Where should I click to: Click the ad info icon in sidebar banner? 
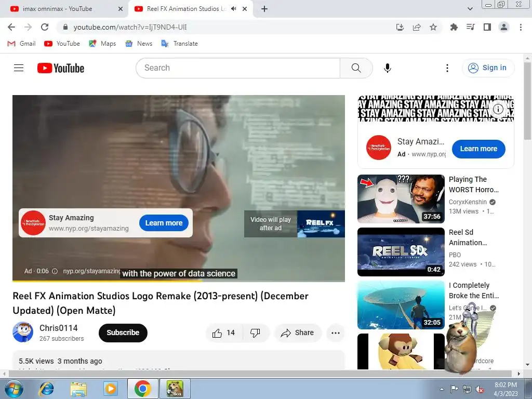pyautogui.click(x=498, y=109)
